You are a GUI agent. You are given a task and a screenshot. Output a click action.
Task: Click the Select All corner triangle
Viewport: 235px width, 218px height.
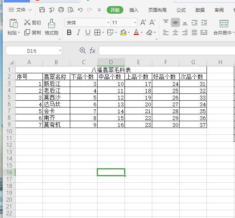coord(11,62)
